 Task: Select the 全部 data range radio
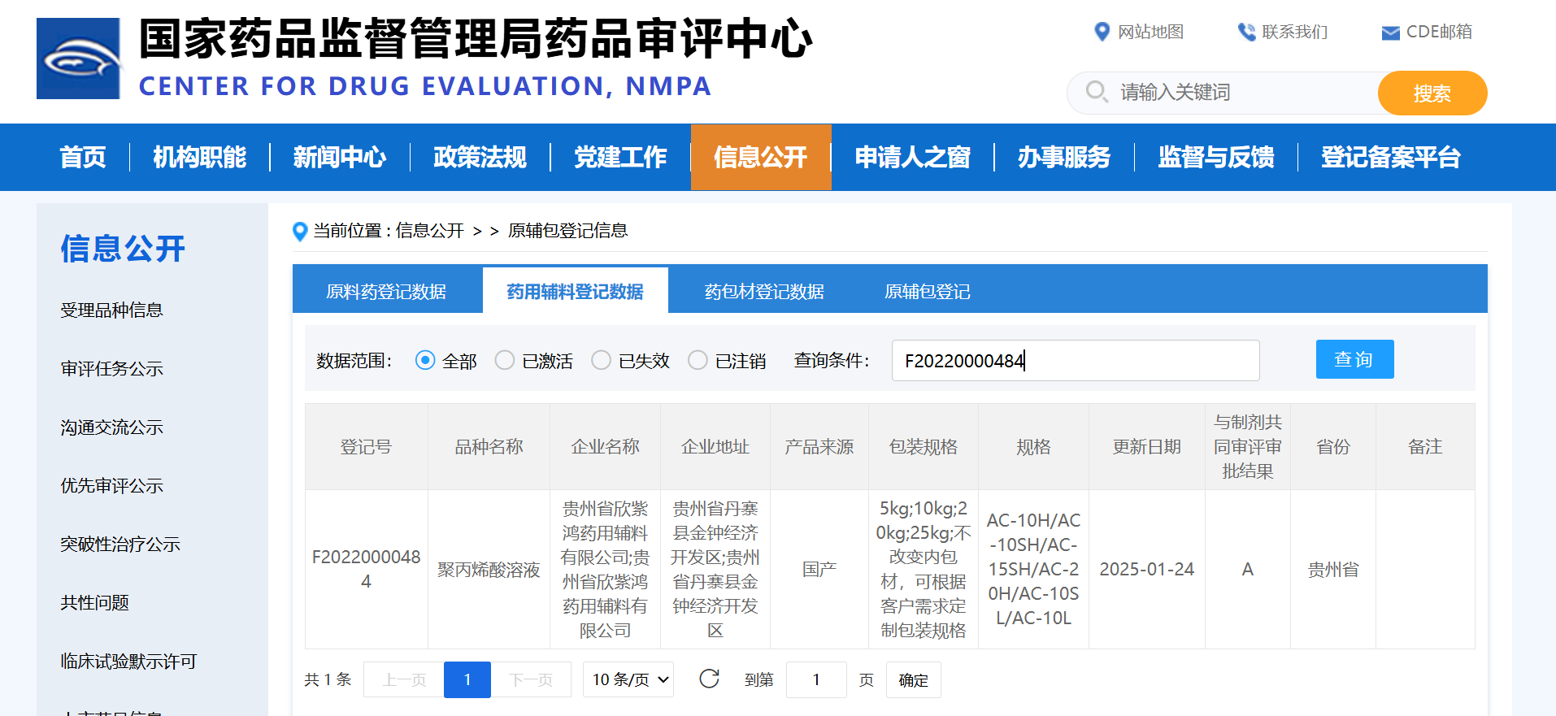click(x=425, y=360)
